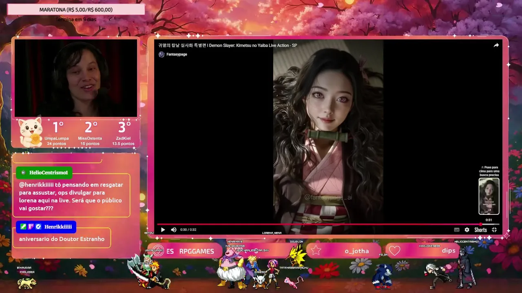This screenshot has height=293, width=522.
Task: Click the HelioCentrismo1 chat username badge
Action: coord(44,173)
